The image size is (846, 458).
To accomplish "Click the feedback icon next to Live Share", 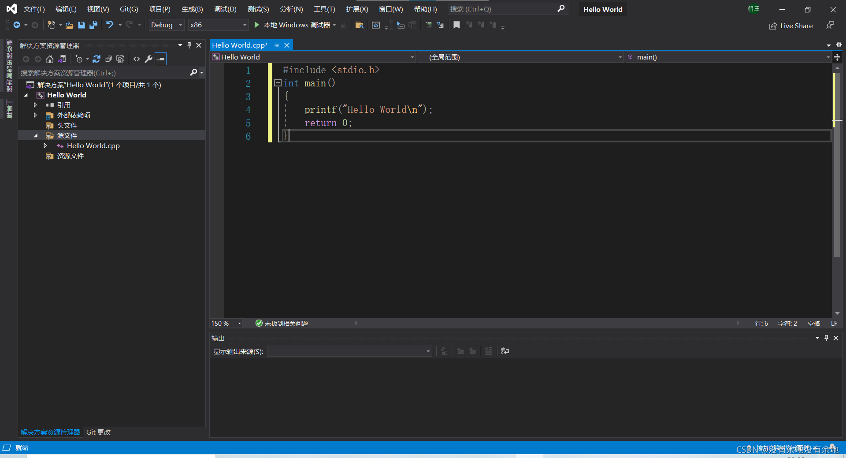I will click(x=830, y=26).
